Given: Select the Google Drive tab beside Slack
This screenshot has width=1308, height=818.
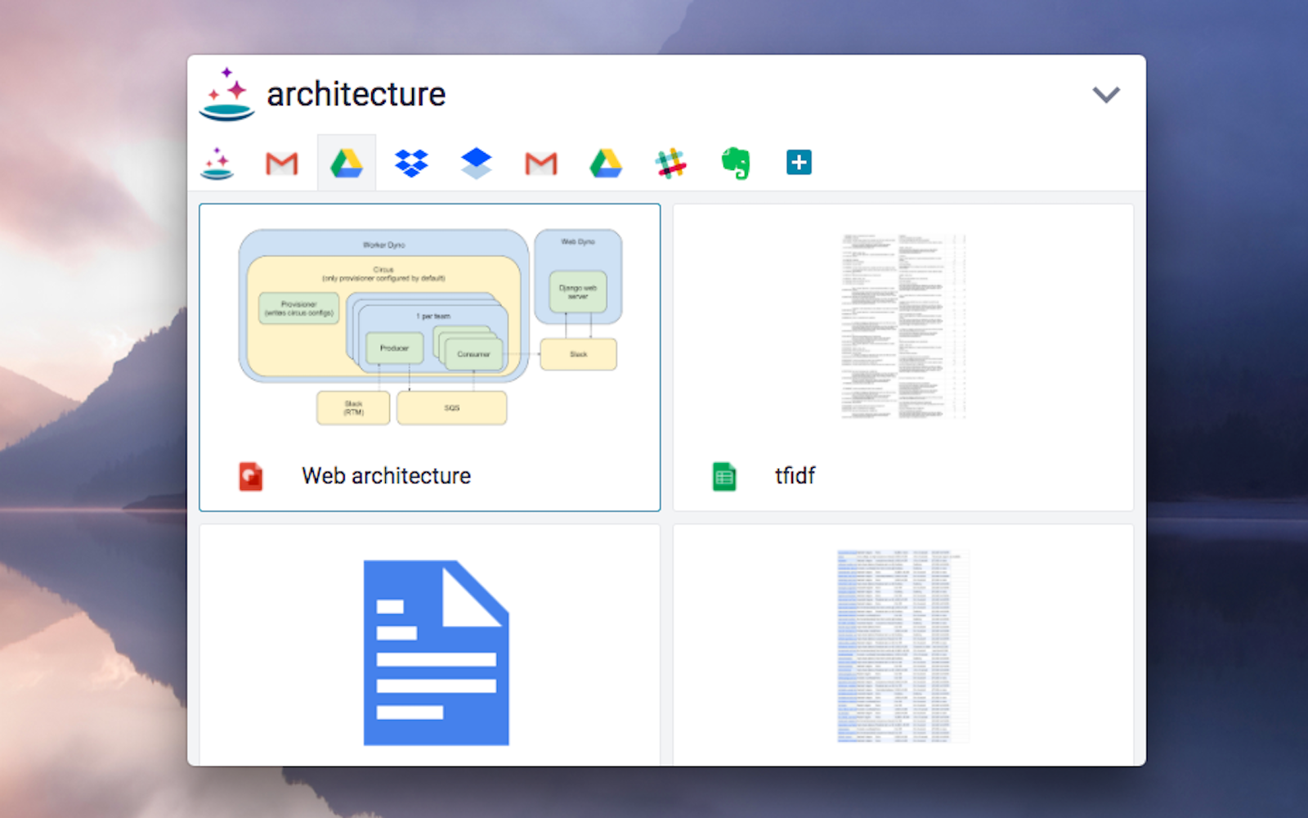Looking at the screenshot, I should pyautogui.click(x=606, y=163).
